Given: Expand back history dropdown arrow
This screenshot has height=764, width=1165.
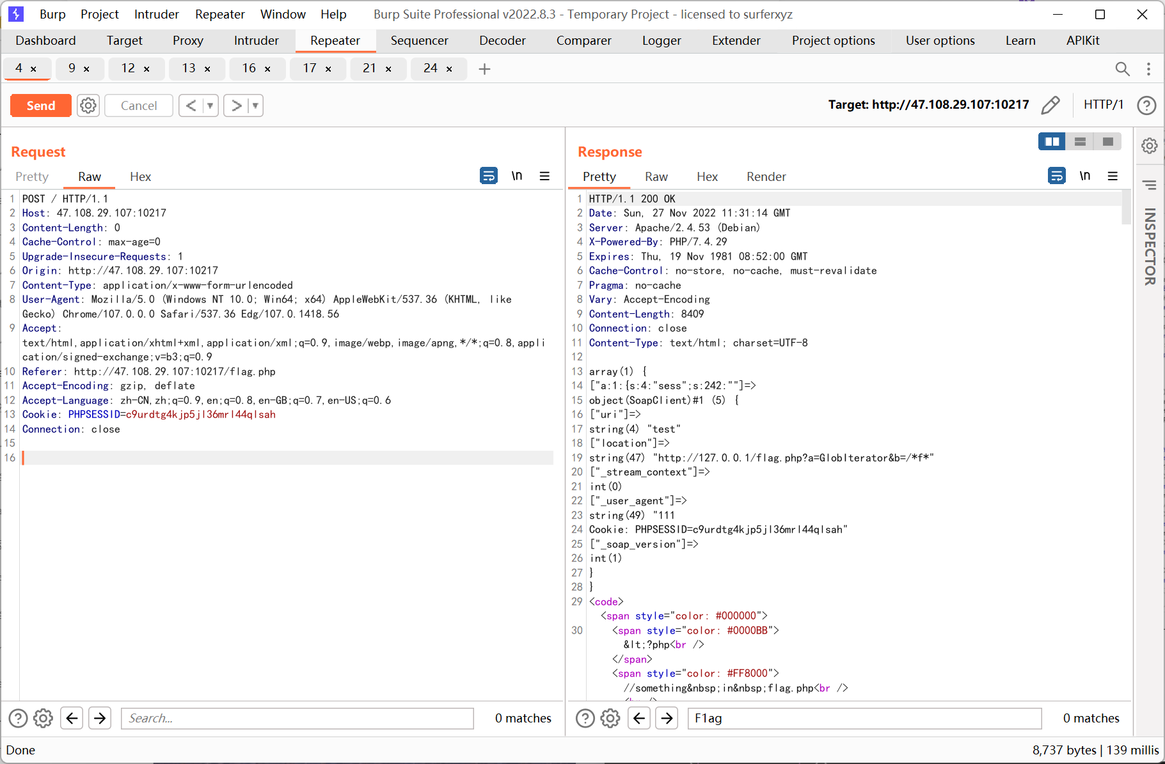Looking at the screenshot, I should coord(210,105).
